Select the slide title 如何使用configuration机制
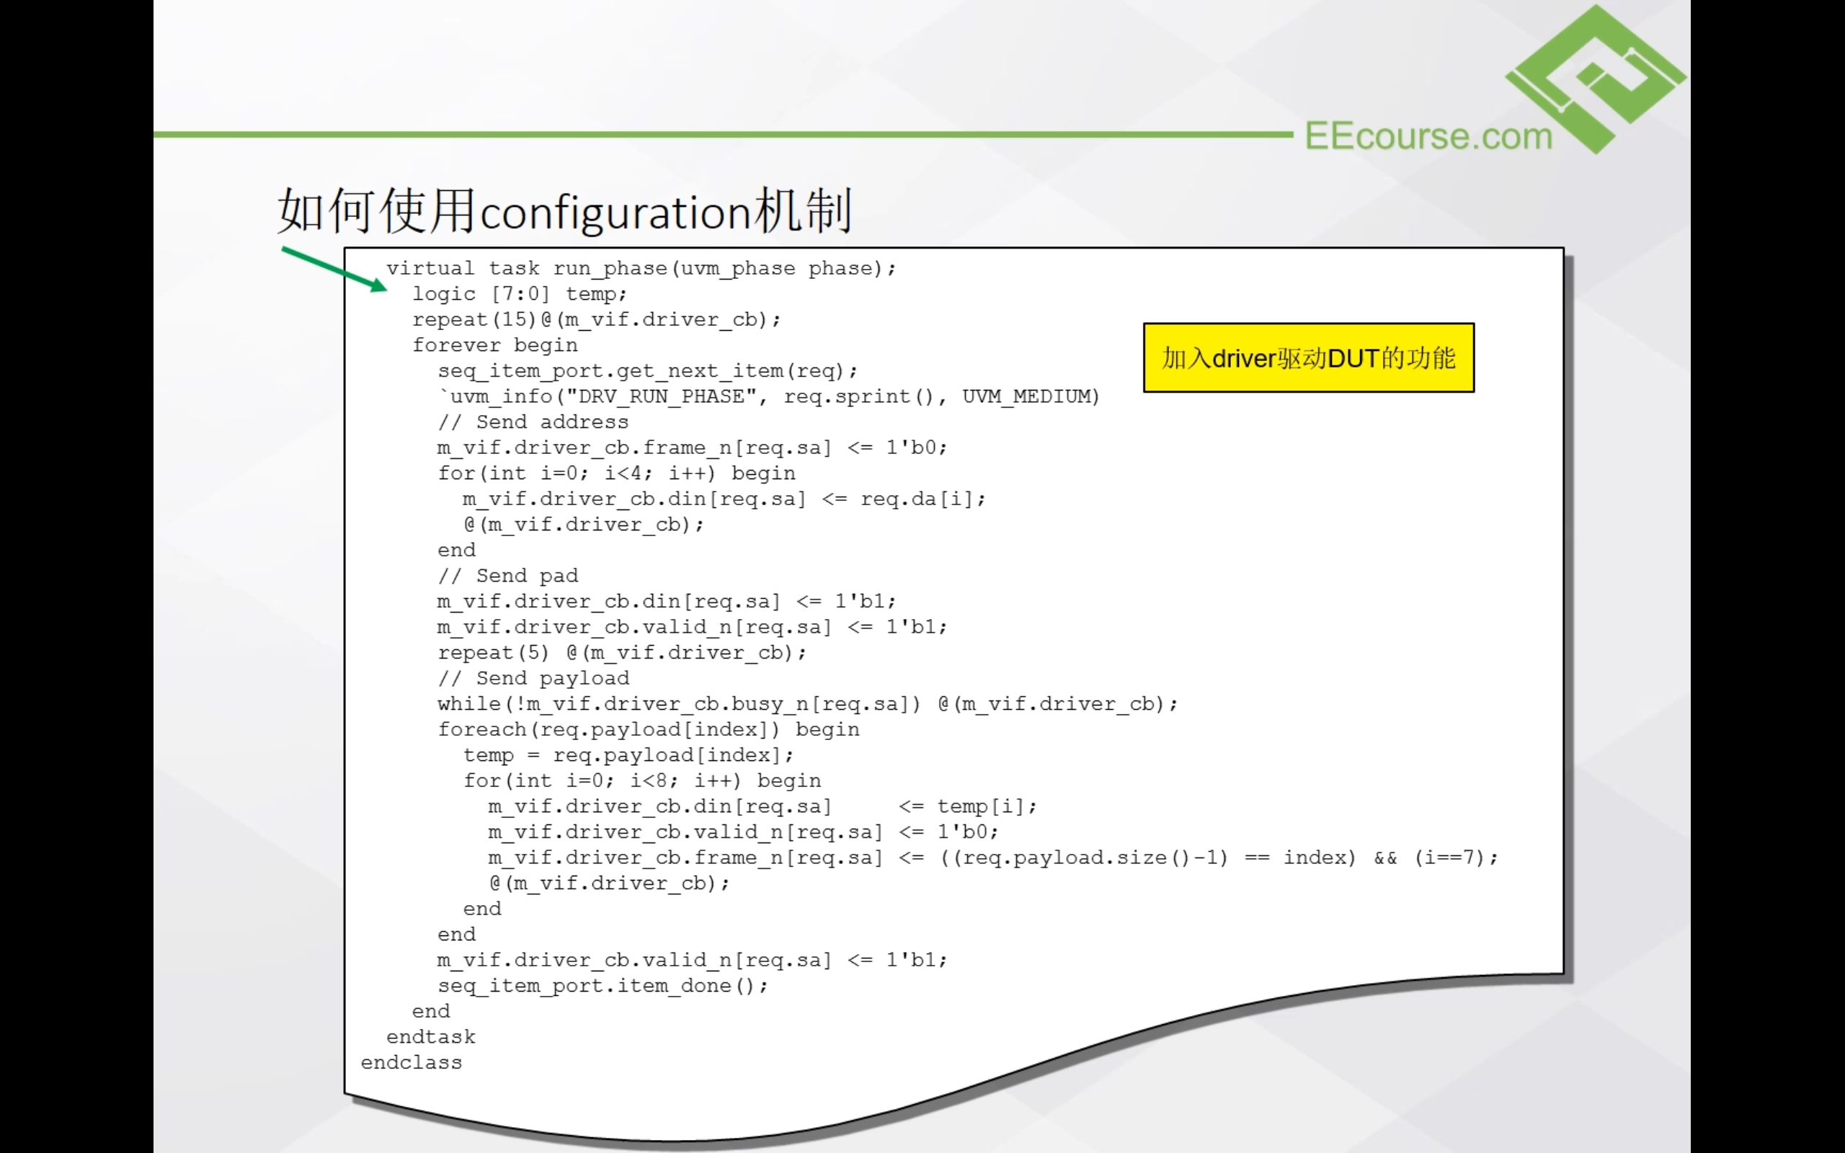The width and height of the screenshot is (1845, 1153). pyautogui.click(x=564, y=210)
